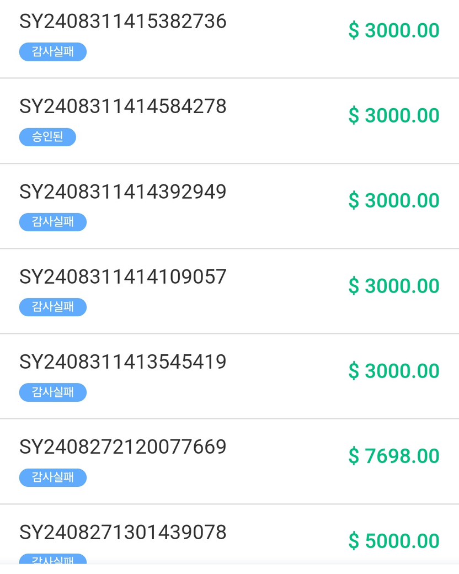Select the $ 5000.00 amount

click(394, 541)
